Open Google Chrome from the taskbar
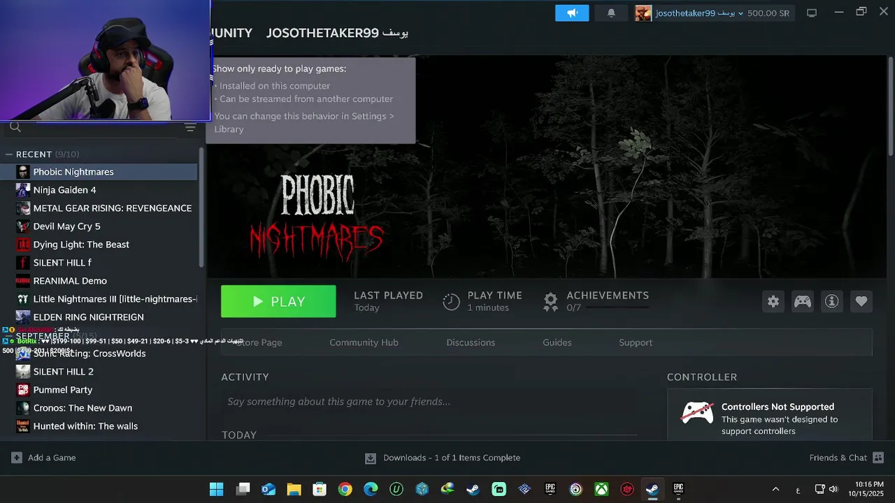Screen dimensions: 895x503 pyautogui.click(x=345, y=489)
